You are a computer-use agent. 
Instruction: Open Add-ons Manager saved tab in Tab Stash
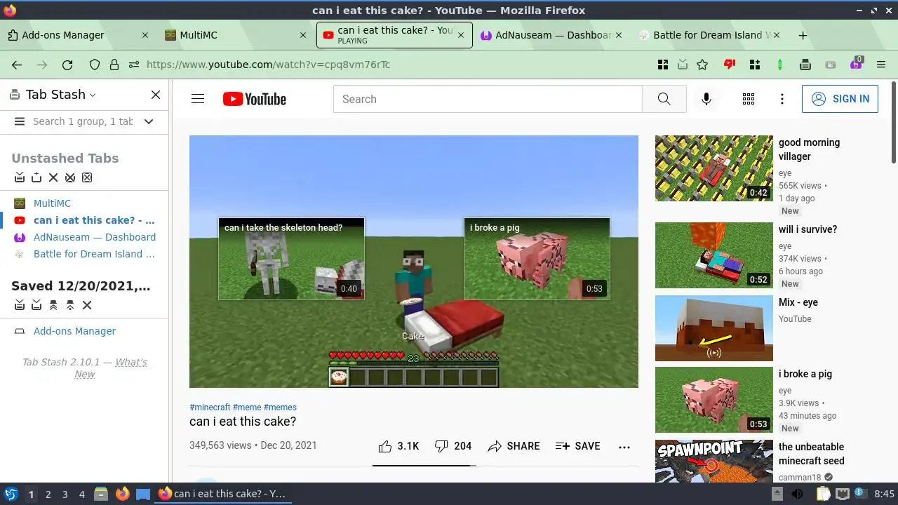(74, 331)
